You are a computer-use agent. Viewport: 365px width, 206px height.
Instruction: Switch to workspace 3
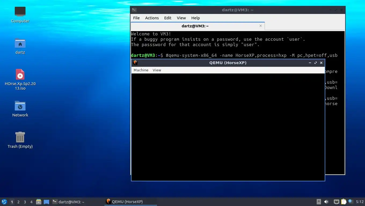pyautogui.click(x=25, y=202)
